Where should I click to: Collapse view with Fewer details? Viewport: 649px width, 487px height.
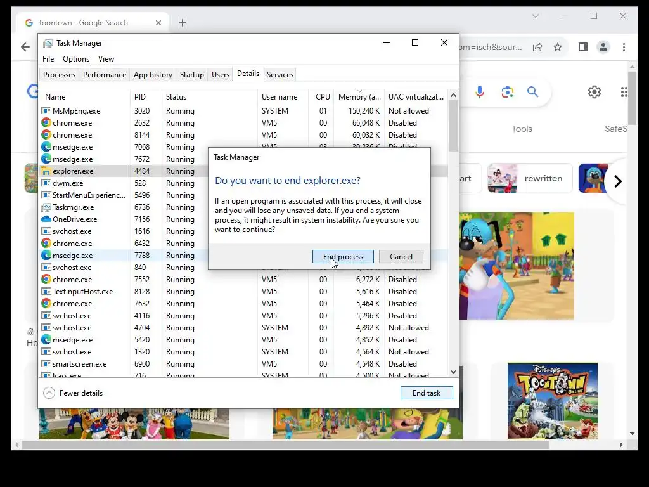73,393
